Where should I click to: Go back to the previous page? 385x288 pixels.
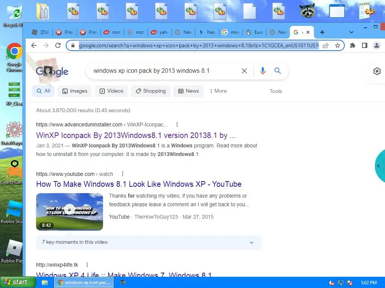[x=34, y=45]
